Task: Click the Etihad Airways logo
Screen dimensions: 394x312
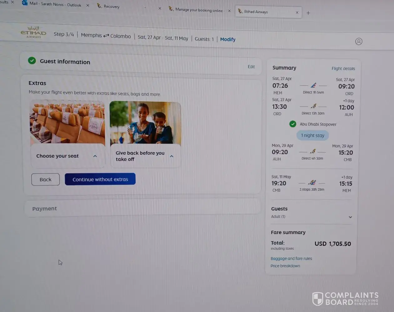Action: tap(33, 32)
